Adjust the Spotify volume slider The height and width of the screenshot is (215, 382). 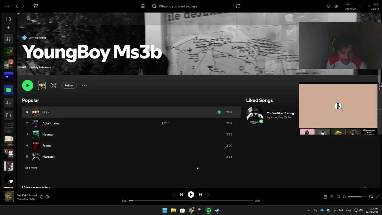click(x=357, y=197)
